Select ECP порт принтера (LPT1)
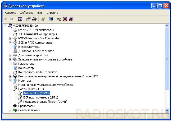172x122 pixels. (41, 97)
